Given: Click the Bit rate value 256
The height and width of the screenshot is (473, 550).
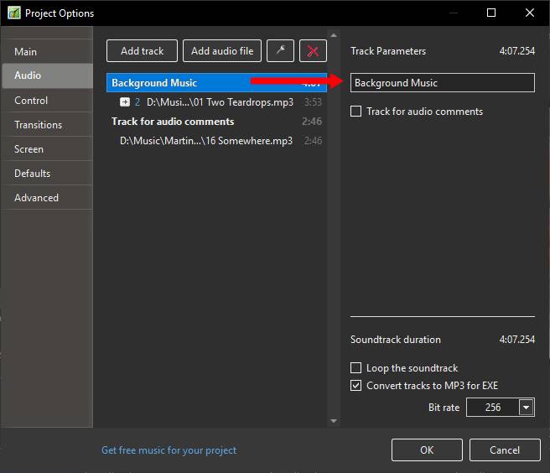Looking at the screenshot, I should coord(493,408).
